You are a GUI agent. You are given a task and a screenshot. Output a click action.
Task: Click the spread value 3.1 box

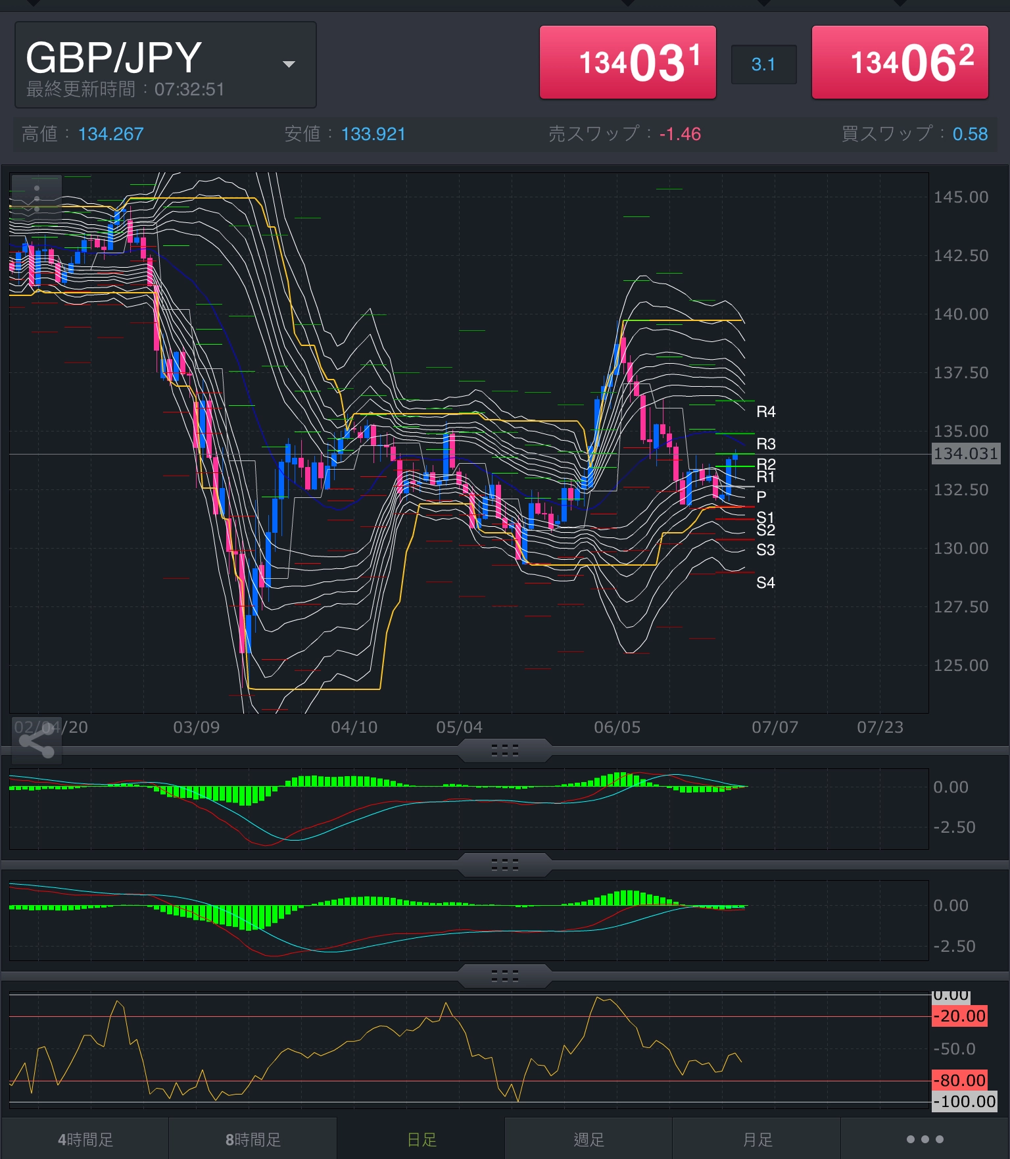[x=763, y=64]
